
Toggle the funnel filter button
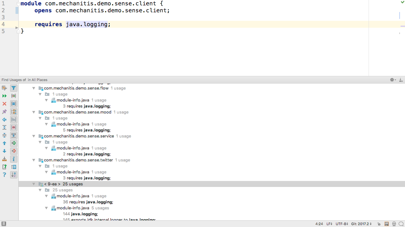coord(14,88)
